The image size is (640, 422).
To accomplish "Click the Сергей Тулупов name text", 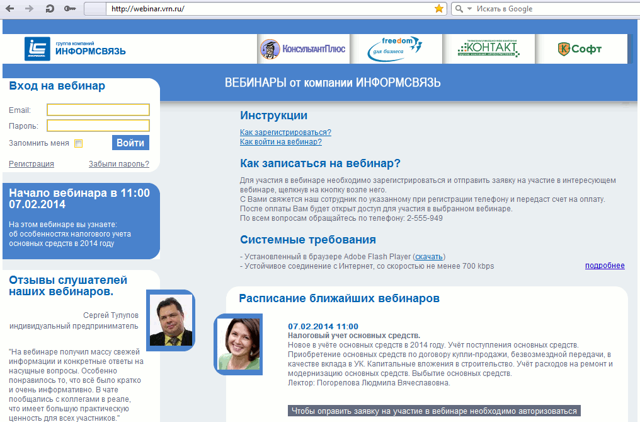I will pyautogui.click(x=111, y=315).
